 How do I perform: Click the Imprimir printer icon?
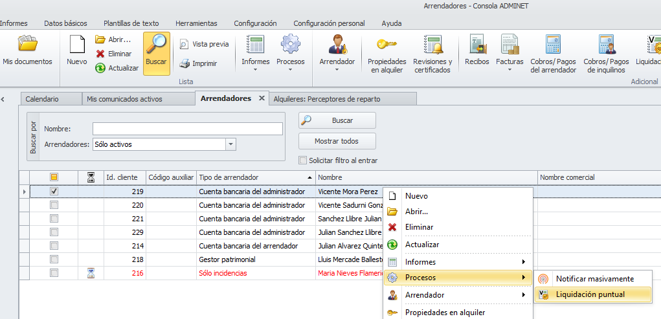coord(185,63)
